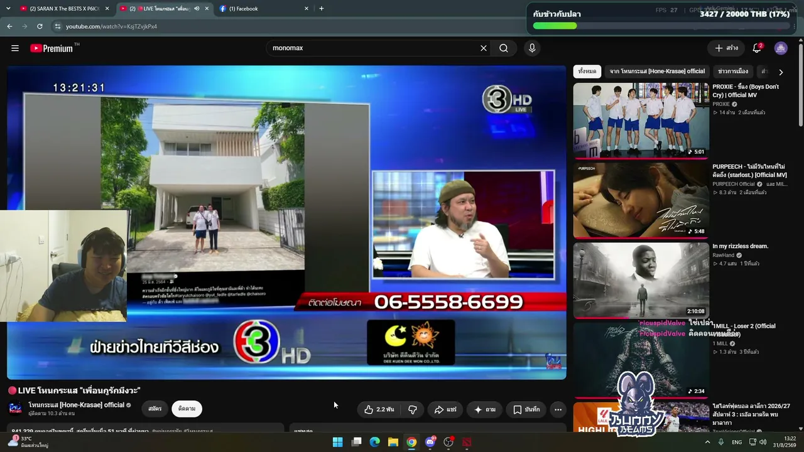
Task: Open PROXIE ขี้แง (Boys Don't Cry) title
Action: click(x=746, y=91)
